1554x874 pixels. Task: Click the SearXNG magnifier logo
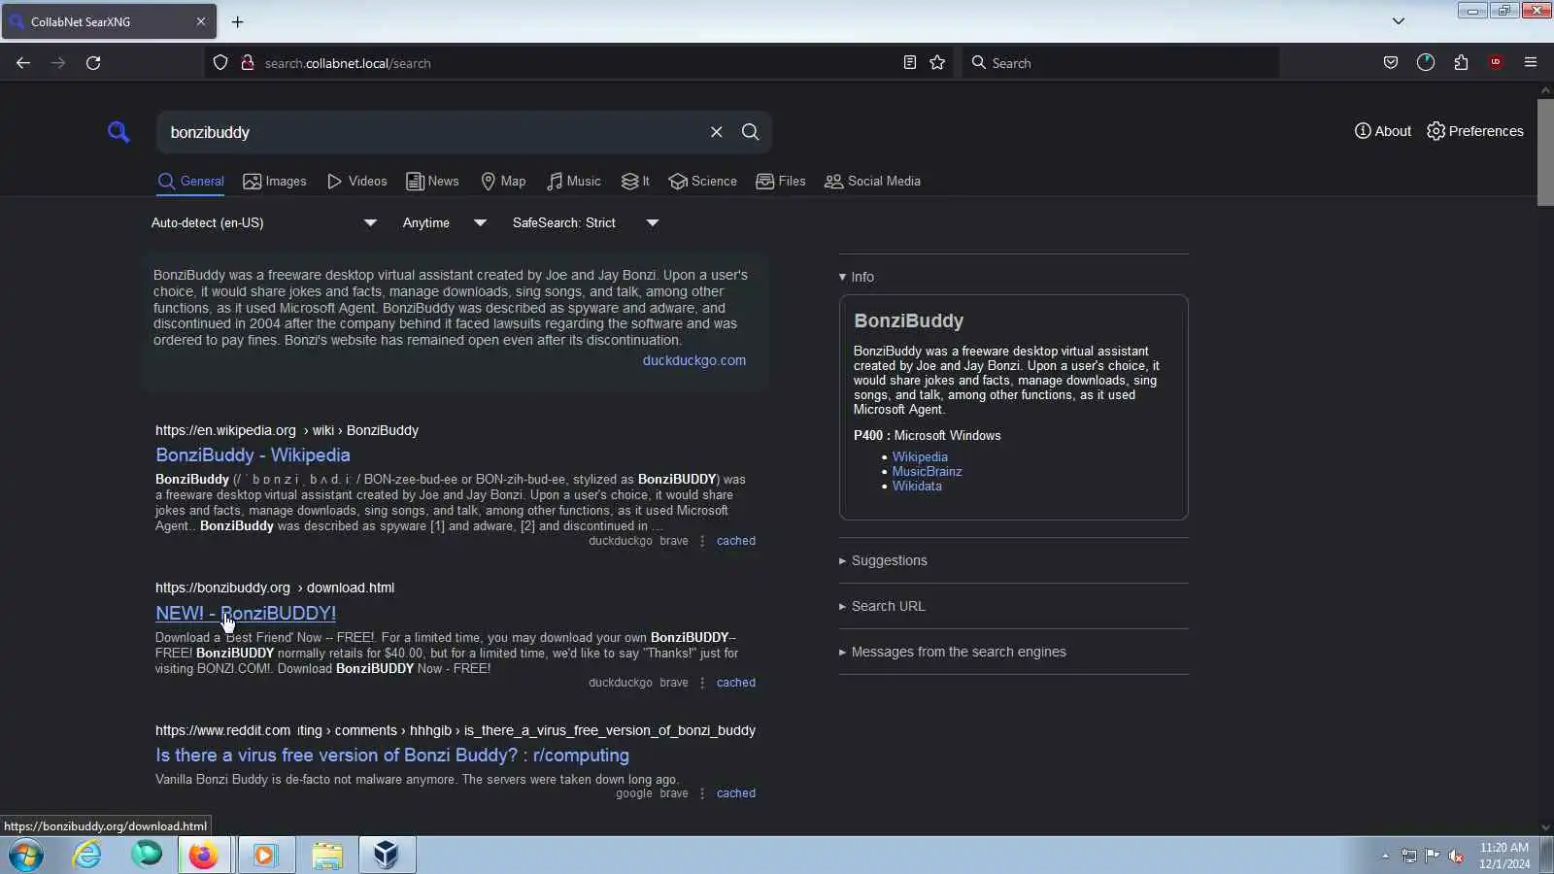coord(118,132)
